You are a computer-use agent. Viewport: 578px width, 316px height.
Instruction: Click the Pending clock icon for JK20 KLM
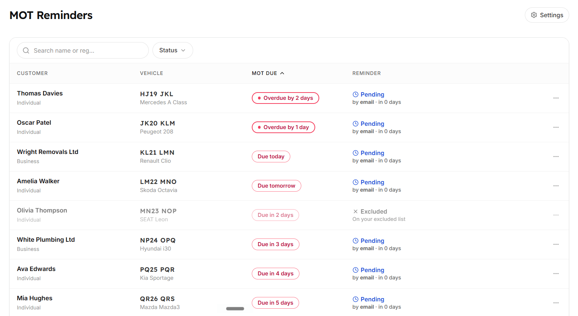click(356, 124)
